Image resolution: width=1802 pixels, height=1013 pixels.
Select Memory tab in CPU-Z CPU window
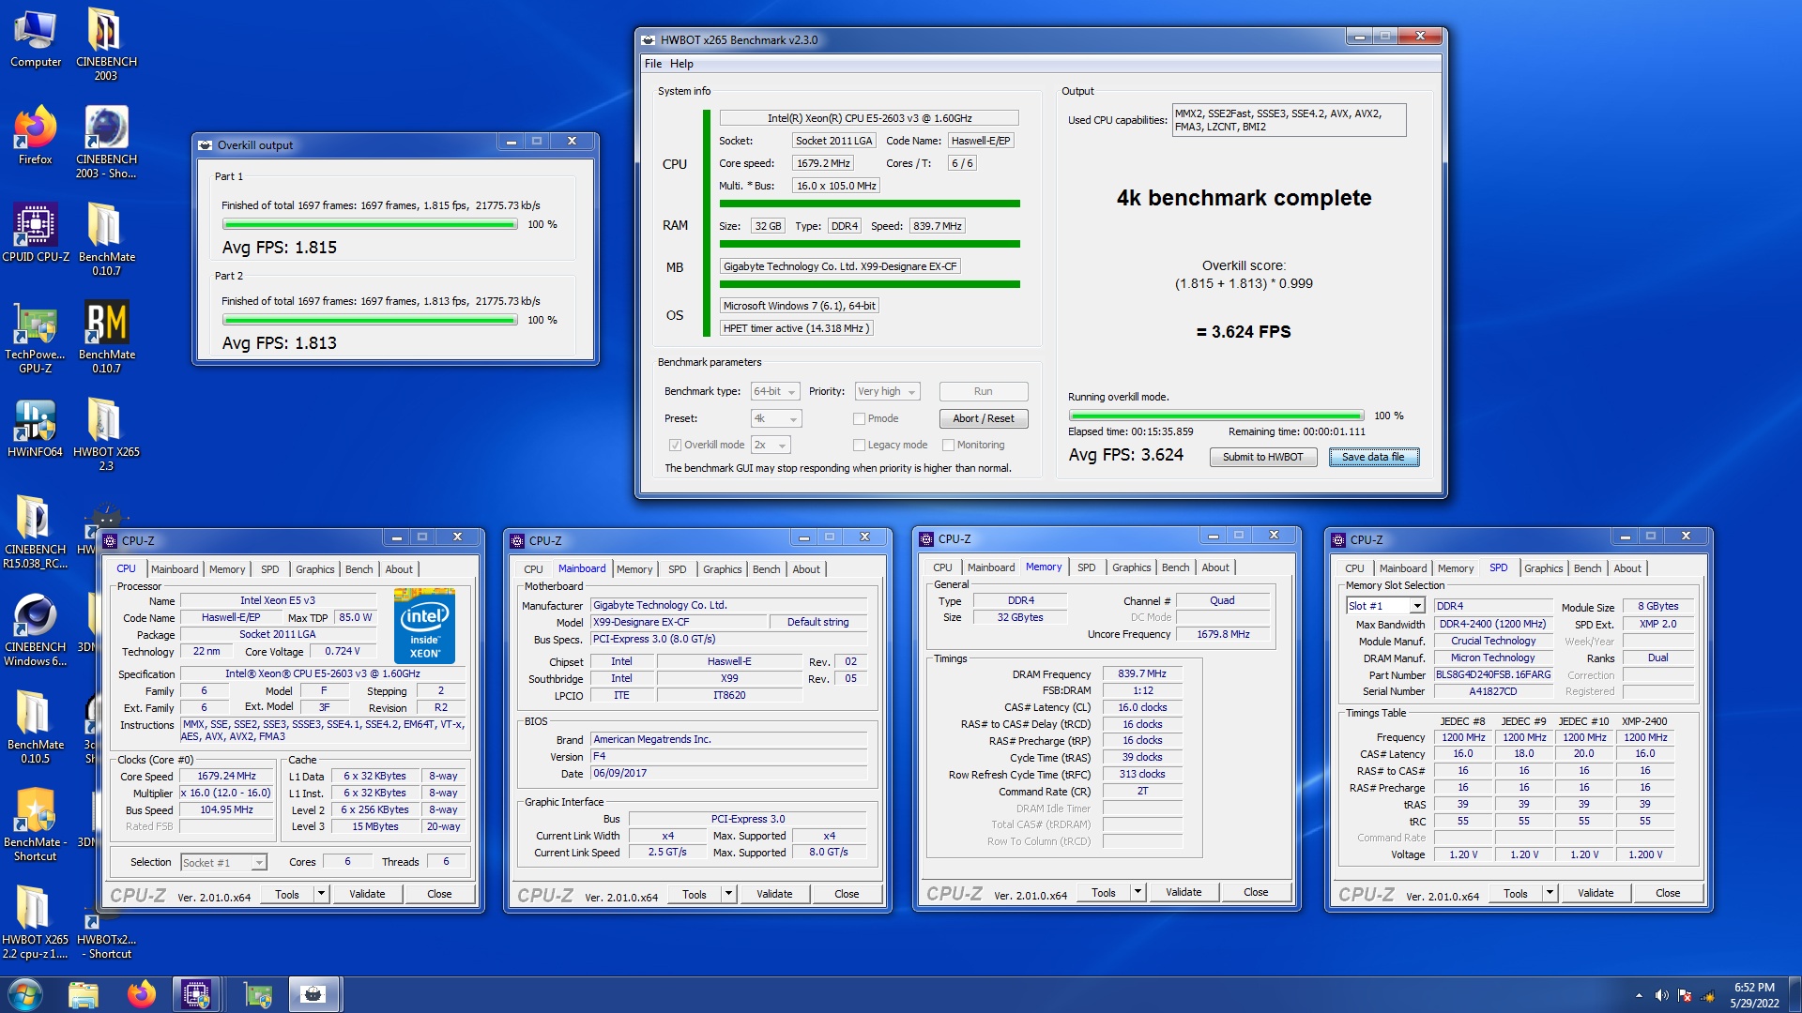click(227, 569)
